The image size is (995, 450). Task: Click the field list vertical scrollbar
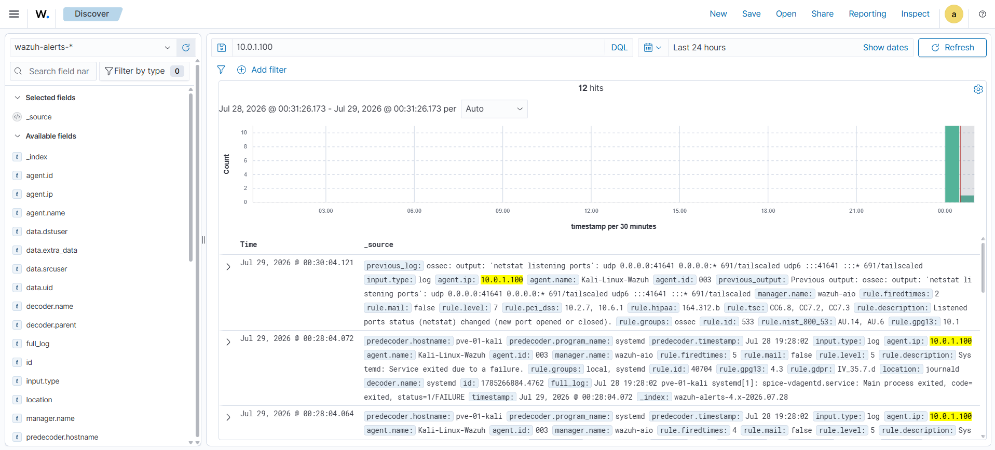coord(190,176)
